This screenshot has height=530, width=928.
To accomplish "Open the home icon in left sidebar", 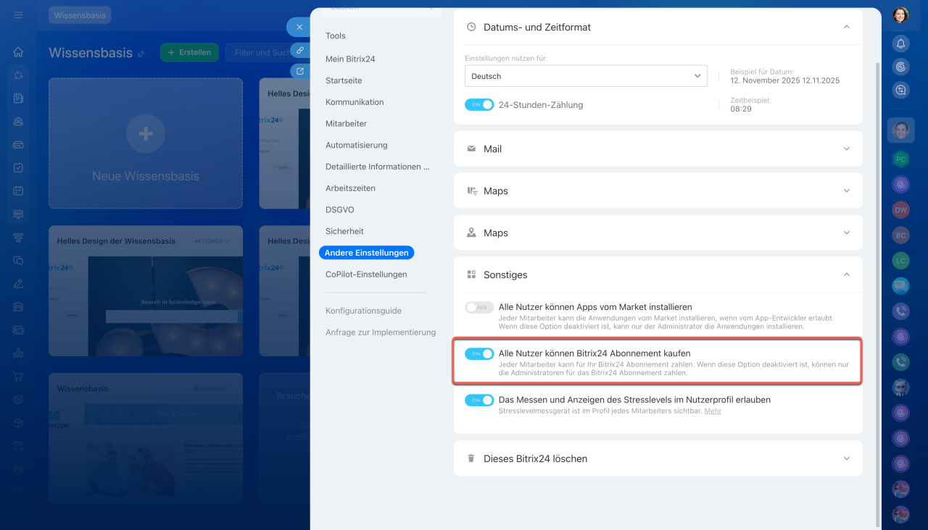I will point(18,52).
